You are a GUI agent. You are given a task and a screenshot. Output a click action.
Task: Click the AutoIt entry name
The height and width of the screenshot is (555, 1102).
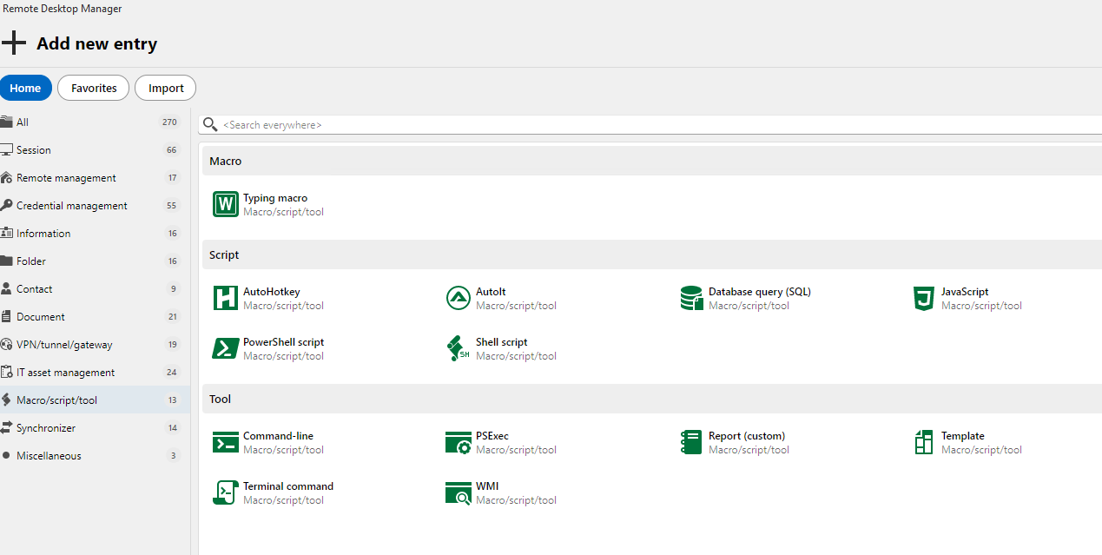click(x=491, y=292)
